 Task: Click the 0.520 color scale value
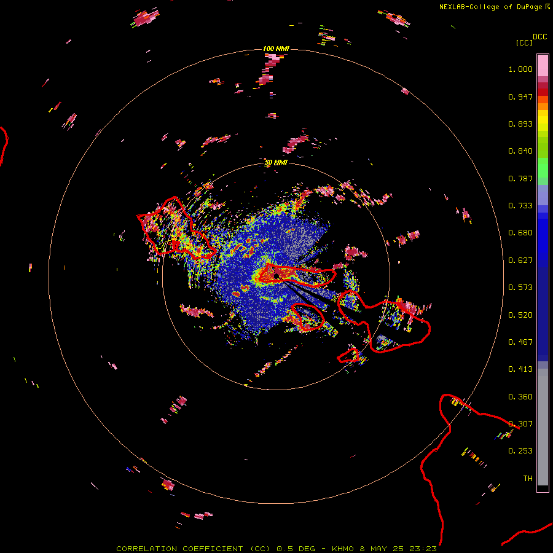click(x=520, y=315)
